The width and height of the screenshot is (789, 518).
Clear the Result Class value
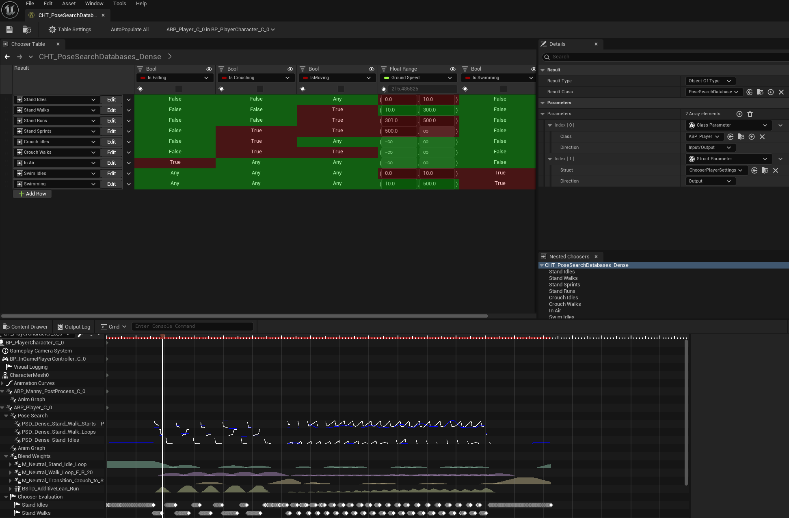tap(781, 92)
